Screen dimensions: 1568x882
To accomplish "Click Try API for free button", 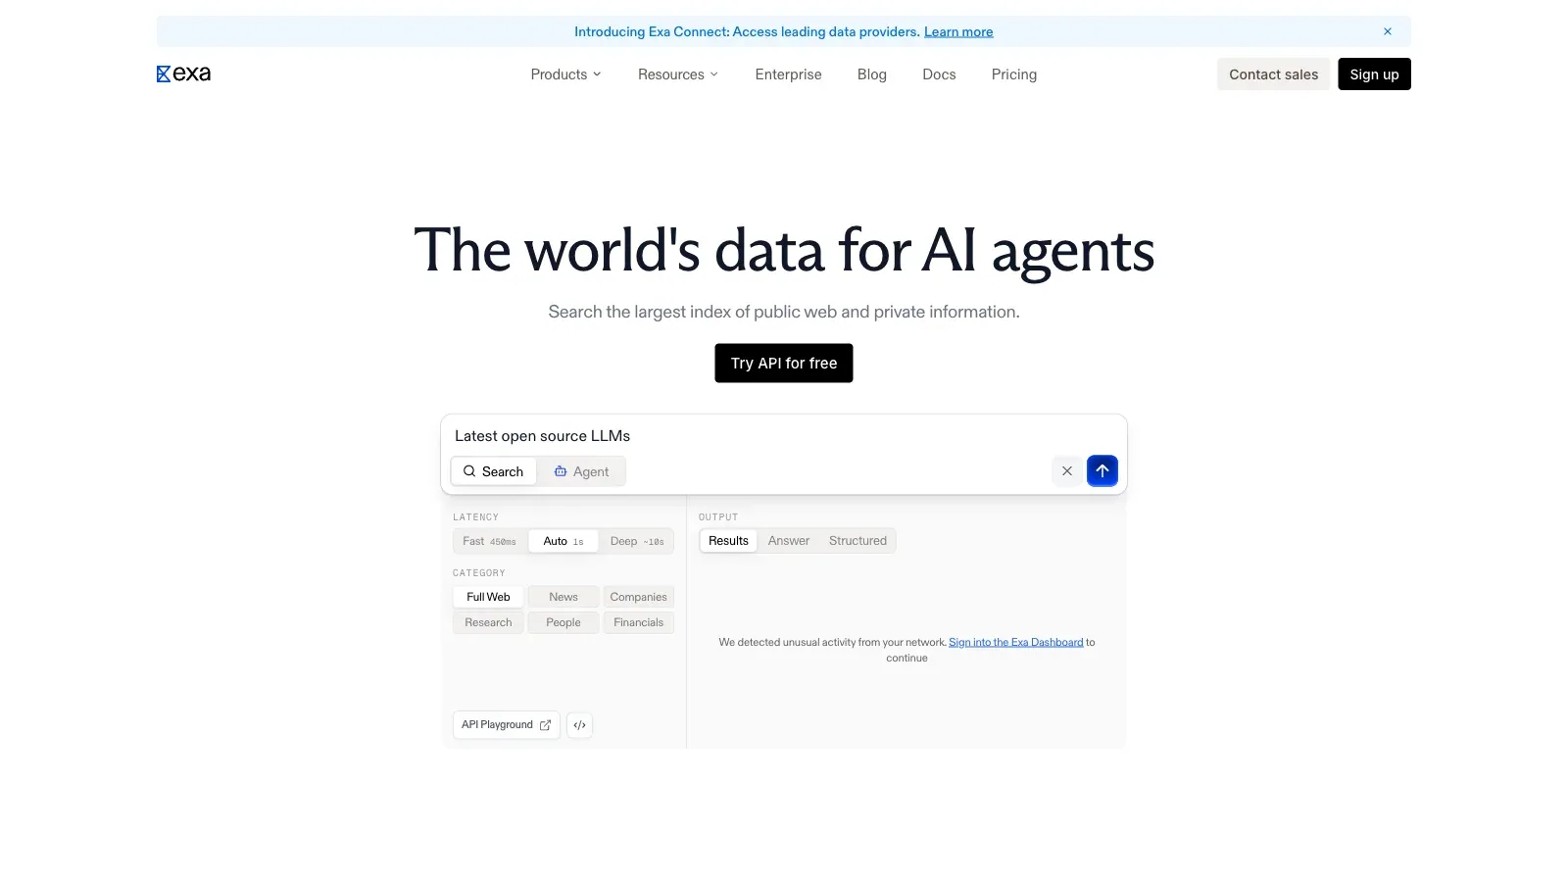I will pos(784,363).
